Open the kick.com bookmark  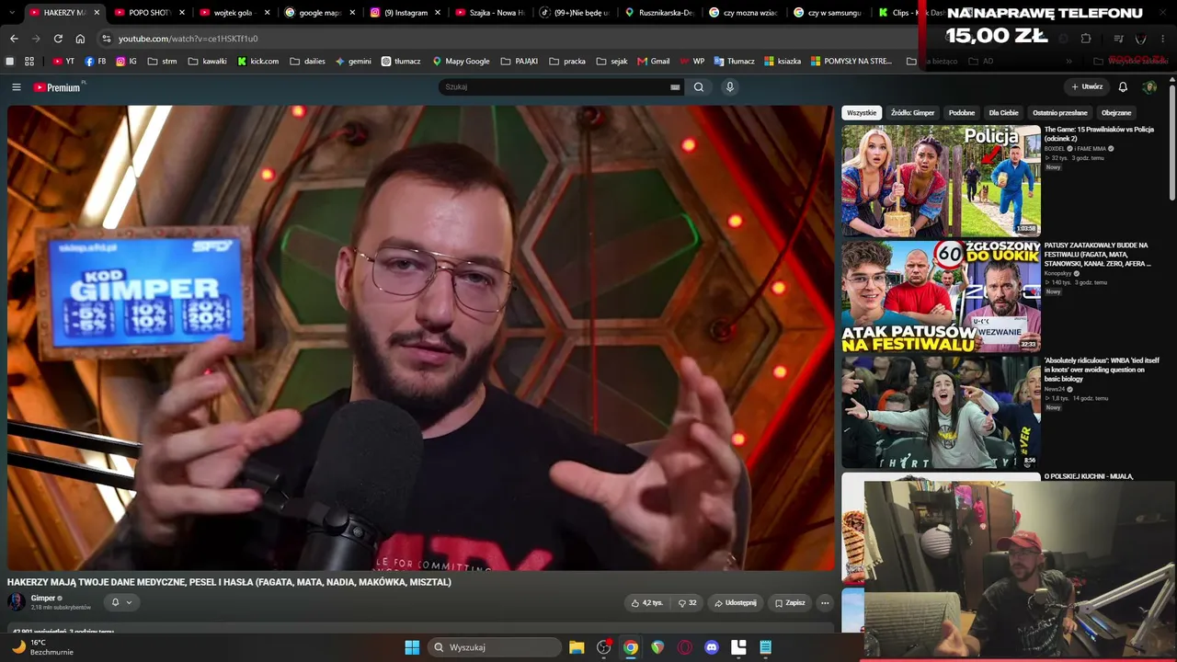(x=258, y=62)
